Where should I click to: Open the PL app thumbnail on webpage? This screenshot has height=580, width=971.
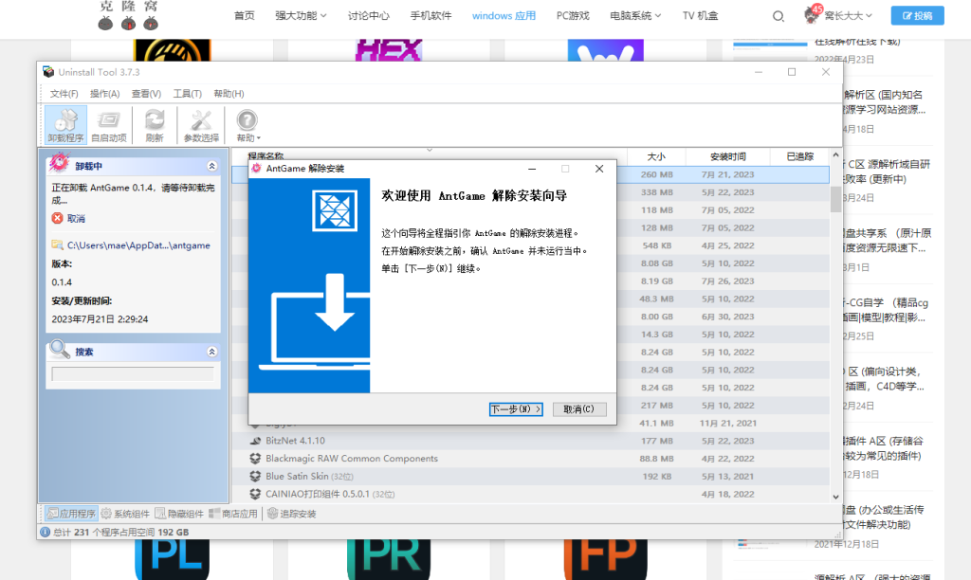[x=173, y=559]
